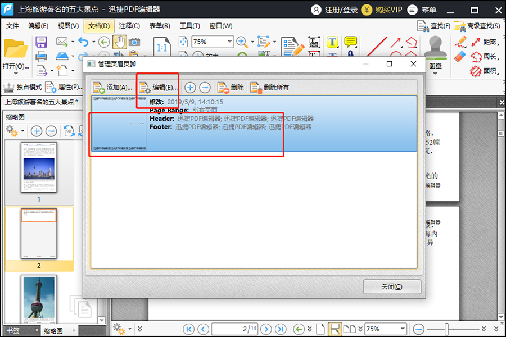This screenshot has width=506, height=337.
Task: Select the yellow T text tool
Action: [332, 42]
